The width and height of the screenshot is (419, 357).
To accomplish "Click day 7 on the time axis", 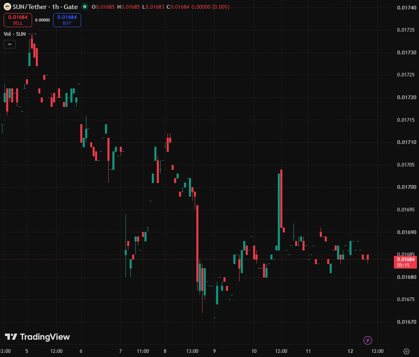I will pyautogui.click(x=121, y=351).
